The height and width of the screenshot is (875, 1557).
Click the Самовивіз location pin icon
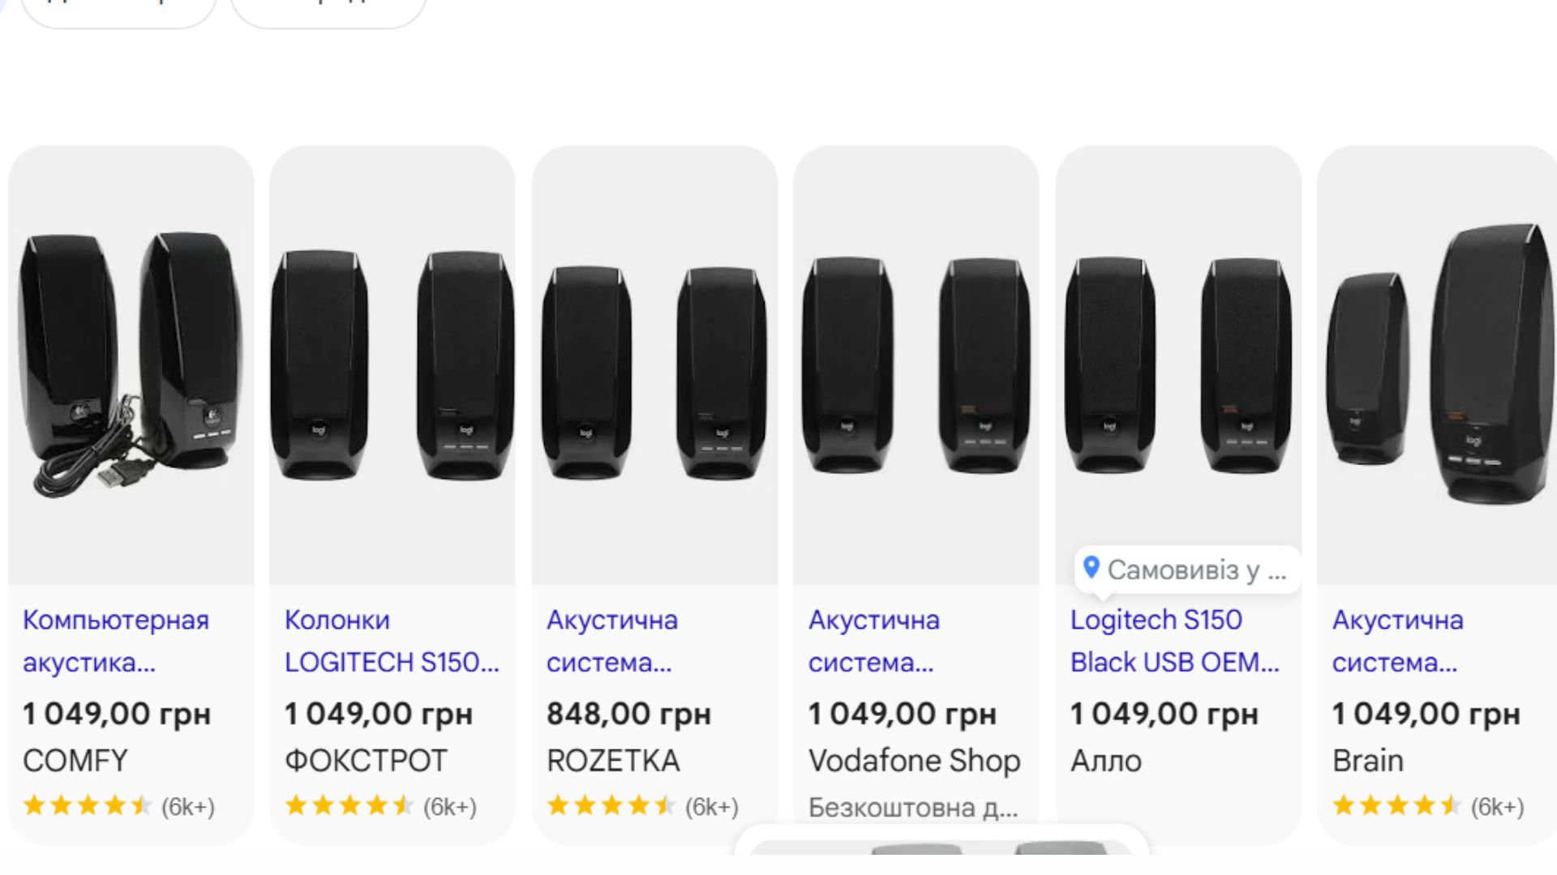[x=1092, y=568]
